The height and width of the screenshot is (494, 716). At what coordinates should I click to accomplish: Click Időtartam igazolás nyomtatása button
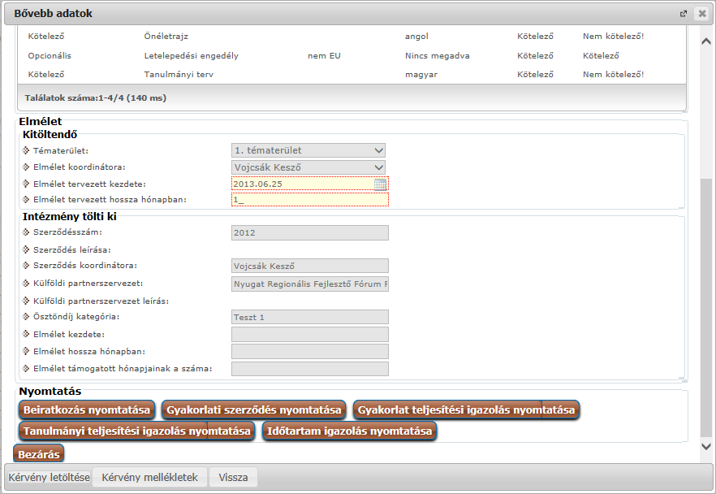point(349,431)
